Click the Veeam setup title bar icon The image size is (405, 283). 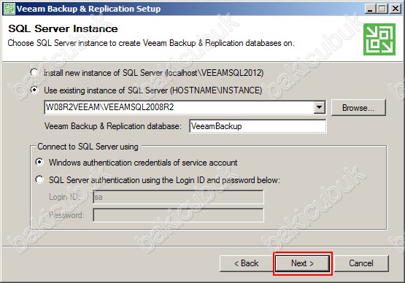9,9
